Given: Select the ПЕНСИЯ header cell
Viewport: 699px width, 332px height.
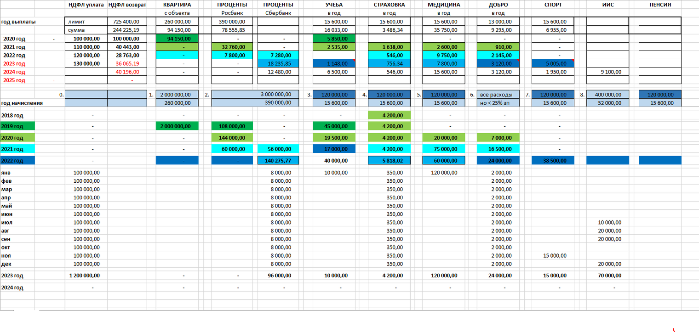Looking at the screenshot, I should coord(660,5).
